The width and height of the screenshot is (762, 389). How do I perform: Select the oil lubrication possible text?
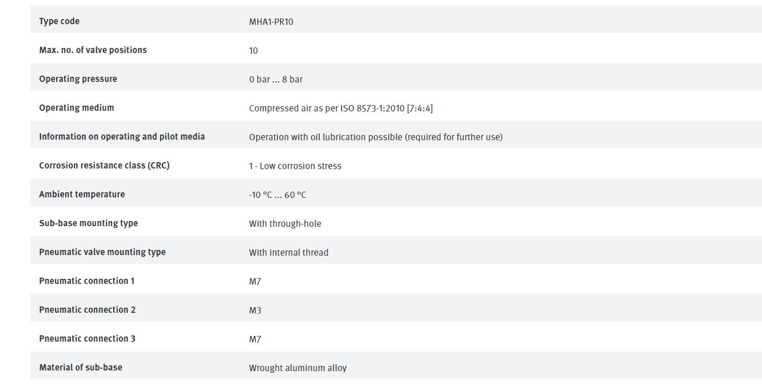[x=376, y=137]
